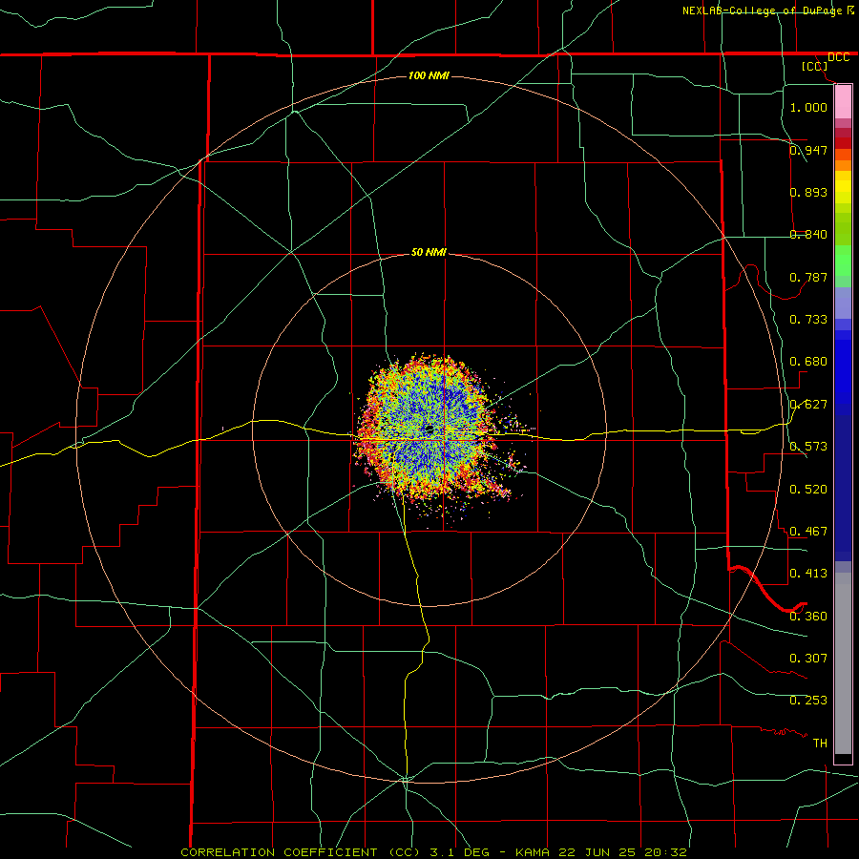Click the 0.520 legend value
The image size is (859, 859).
click(x=808, y=490)
